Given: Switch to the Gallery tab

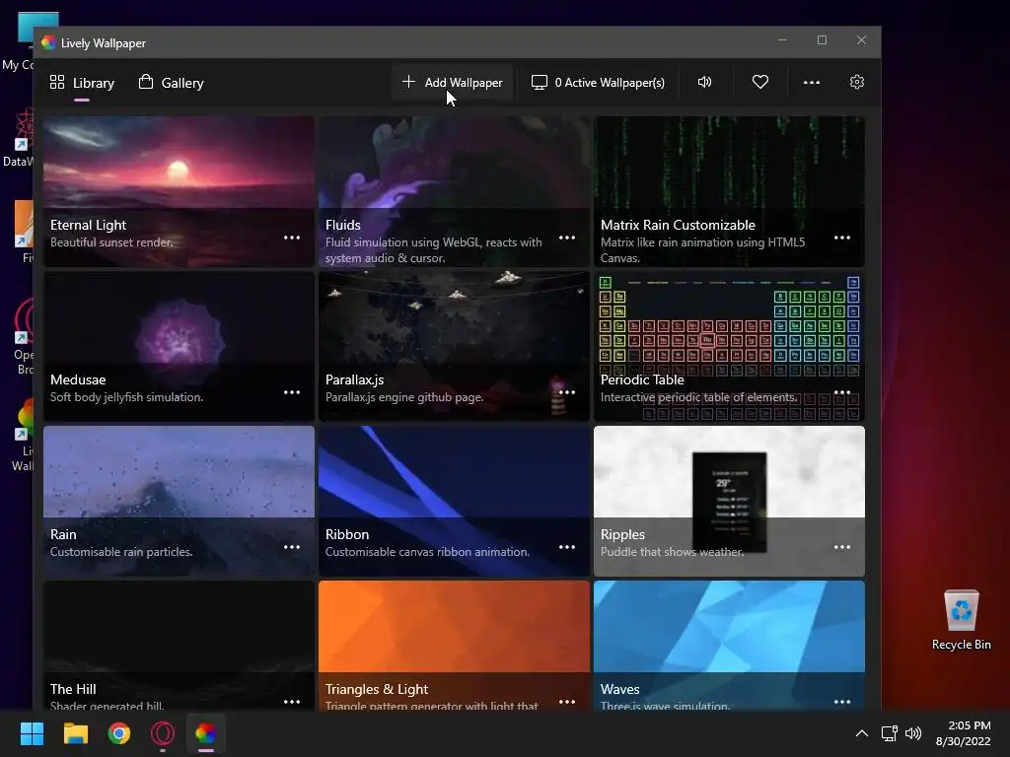Looking at the screenshot, I should [x=172, y=83].
